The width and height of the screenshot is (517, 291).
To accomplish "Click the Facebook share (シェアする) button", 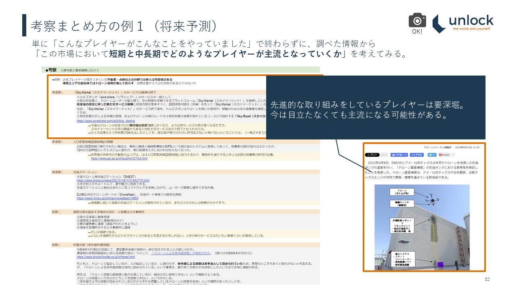I will (416, 155).
